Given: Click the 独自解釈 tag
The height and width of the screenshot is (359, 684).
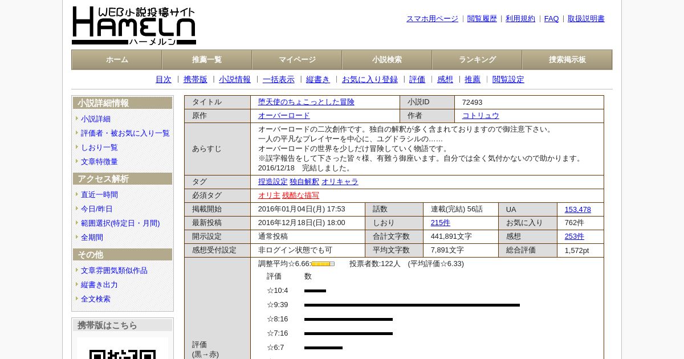Looking at the screenshot, I should coord(304,182).
